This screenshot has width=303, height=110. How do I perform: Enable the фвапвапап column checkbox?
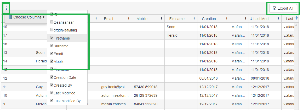(x=52, y=22)
